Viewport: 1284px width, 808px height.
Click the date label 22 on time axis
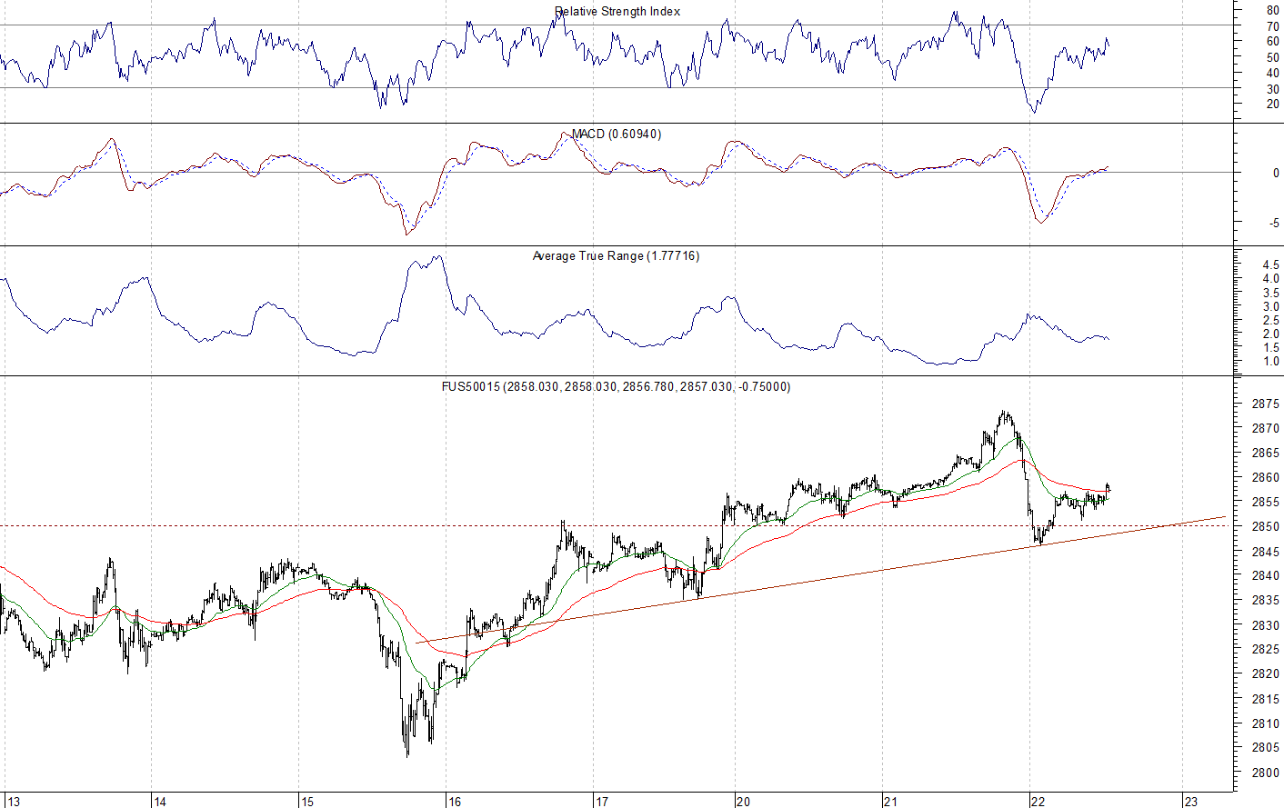(x=1038, y=802)
